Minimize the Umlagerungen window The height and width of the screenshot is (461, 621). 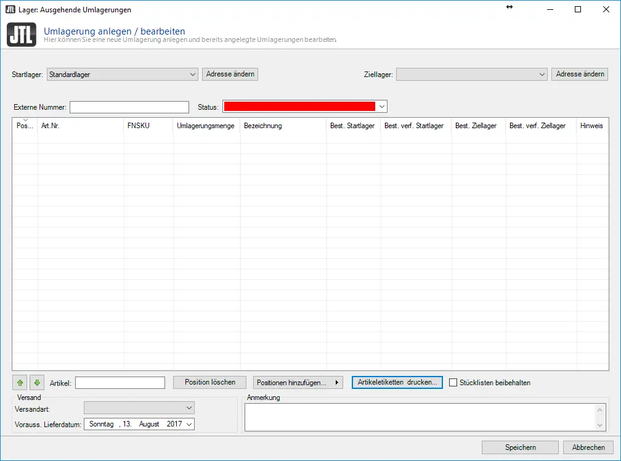550,9
